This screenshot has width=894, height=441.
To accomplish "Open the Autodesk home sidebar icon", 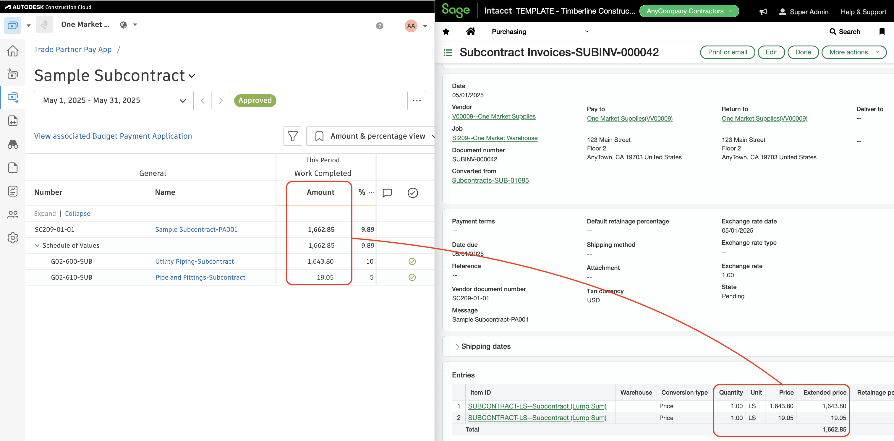I will click(x=13, y=51).
